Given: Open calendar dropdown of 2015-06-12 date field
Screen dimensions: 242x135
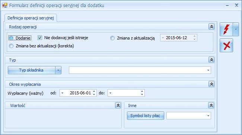Looking at the screenshot, I should pyautogui.click(x=163, y=38).
